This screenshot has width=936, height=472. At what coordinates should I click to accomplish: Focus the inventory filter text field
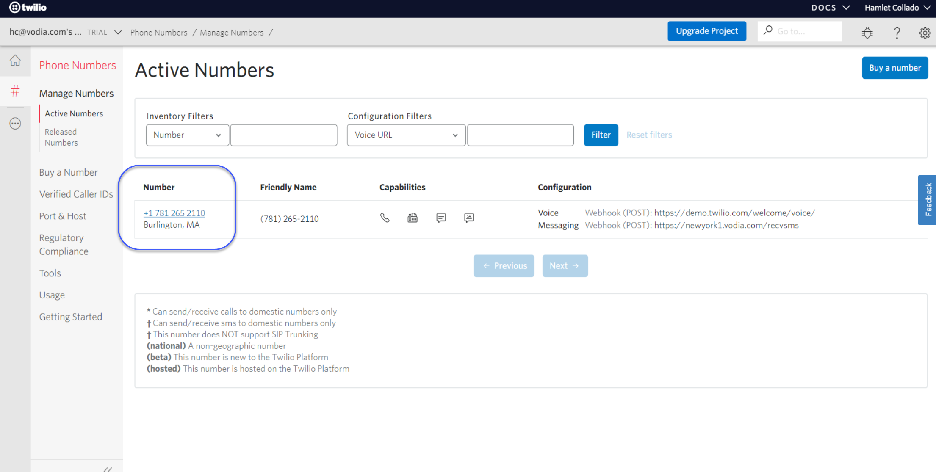click(x=284, y=135)
